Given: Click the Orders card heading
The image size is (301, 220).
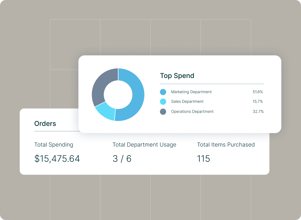Looking at the screenshot, I should pos(45,124).
